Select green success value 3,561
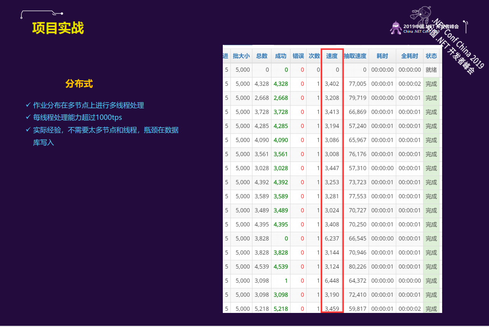Image resolution: width=489 pixels, height=327 pixels. click(281, 154)
